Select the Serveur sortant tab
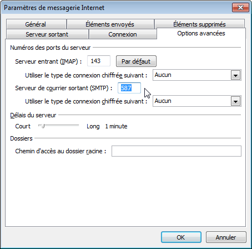 click(47, 34)
